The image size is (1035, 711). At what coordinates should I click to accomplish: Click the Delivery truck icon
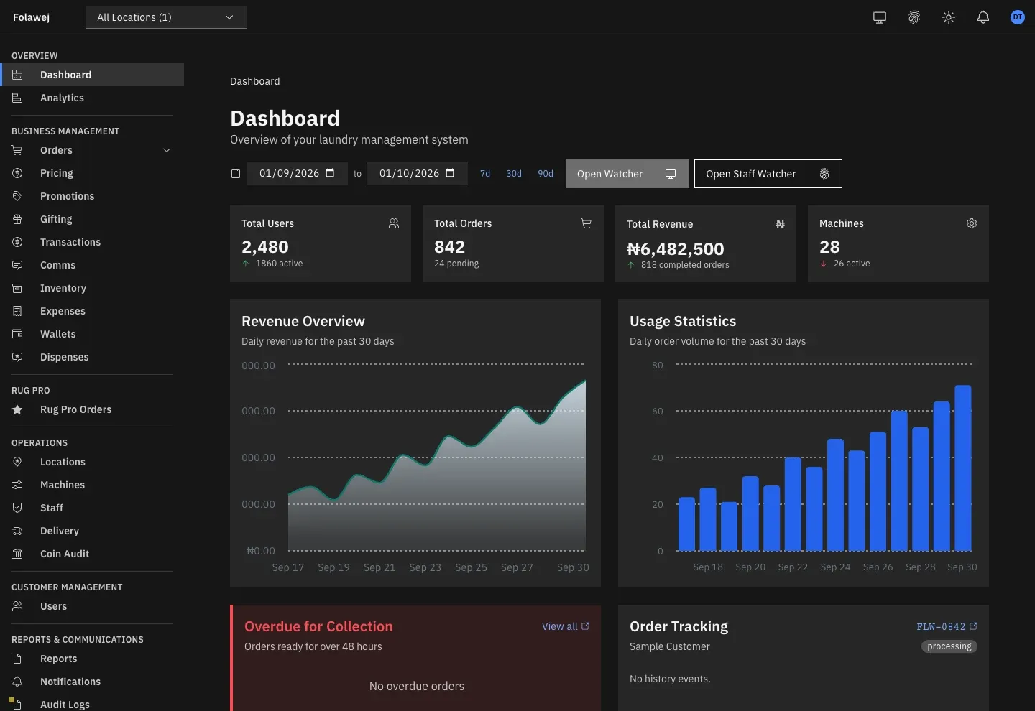[17, 531]
